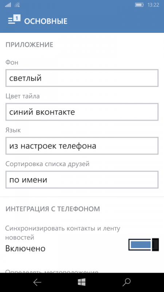The height and width of the screenshot is (292, 164).
Task: Open the friends list sorting dropdown по имени
Action: (82, 180)
